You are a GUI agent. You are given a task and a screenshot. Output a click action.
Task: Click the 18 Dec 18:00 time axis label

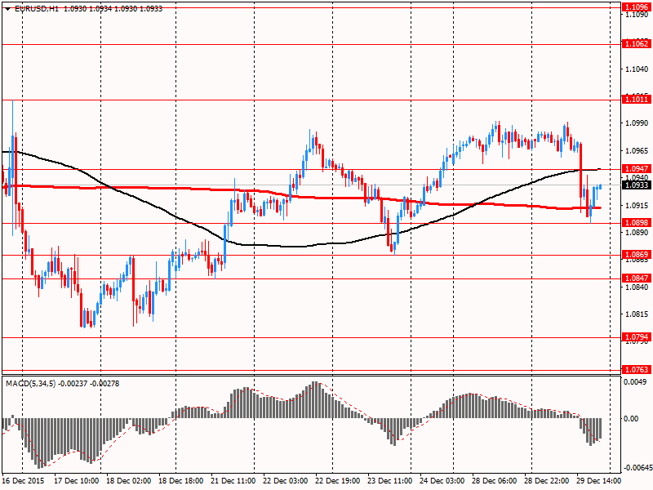181,480
